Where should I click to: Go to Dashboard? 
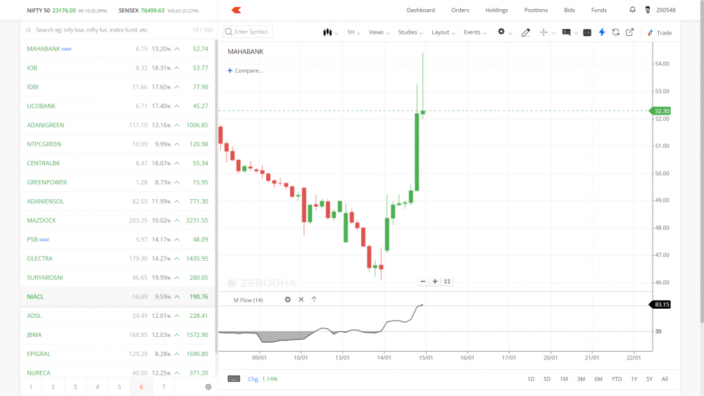pyautogui.click(x=421, y=10)
